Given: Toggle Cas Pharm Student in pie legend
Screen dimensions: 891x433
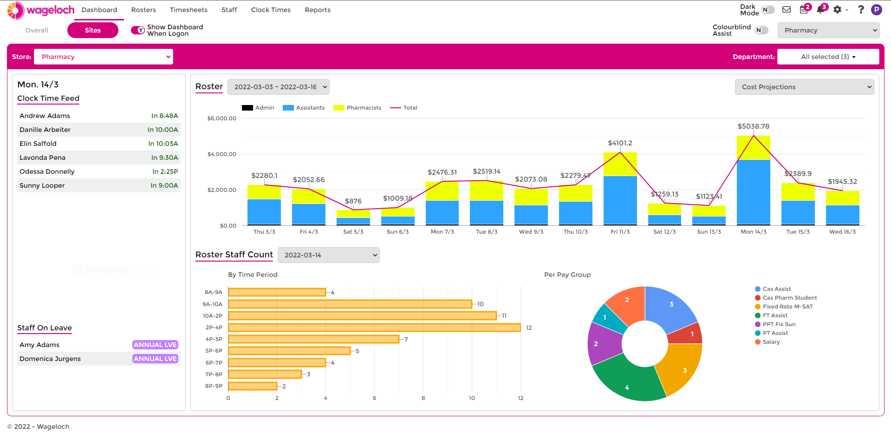Looking at the screenshot, I should (x=786, y=298).
